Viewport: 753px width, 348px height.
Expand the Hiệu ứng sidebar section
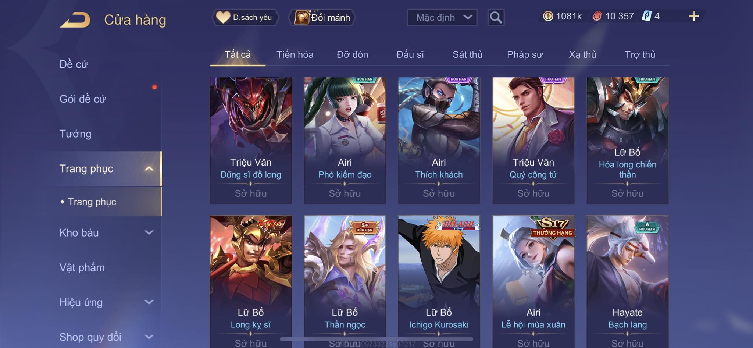tap(149, 302)
